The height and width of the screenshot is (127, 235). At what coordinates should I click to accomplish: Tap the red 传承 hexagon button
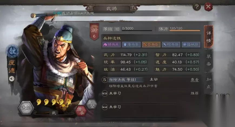click(x=81, y=111)
